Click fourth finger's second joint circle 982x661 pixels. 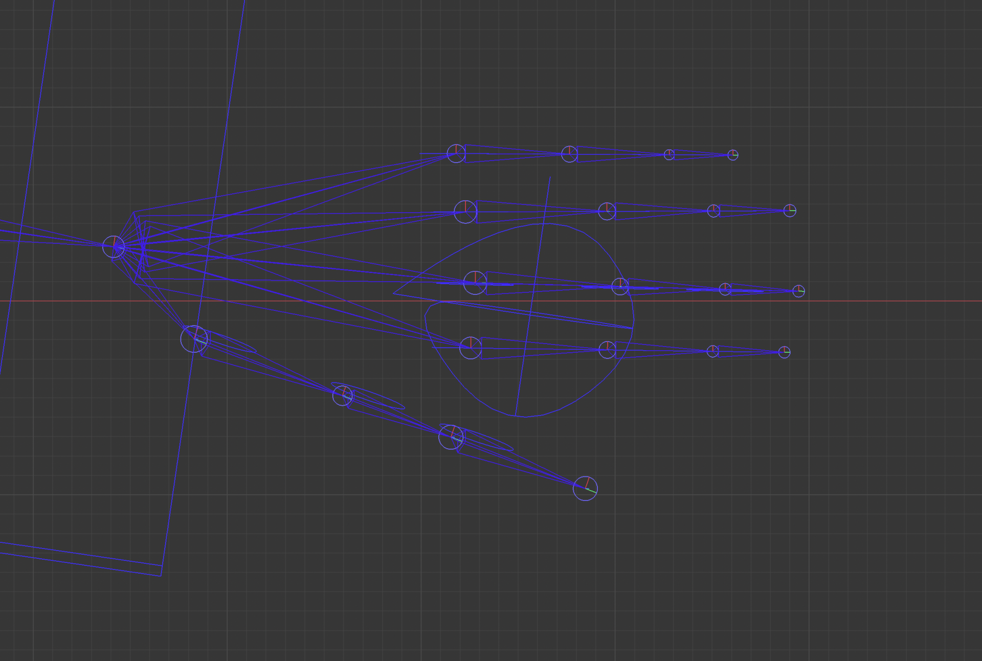(607, 350)
